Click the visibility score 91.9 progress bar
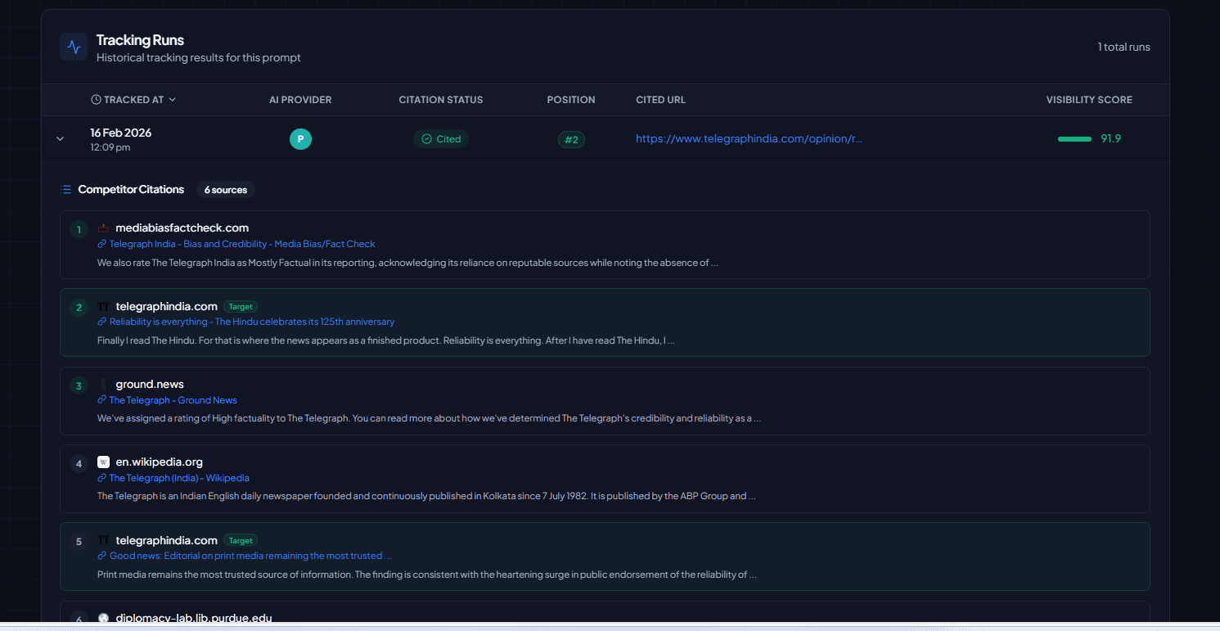 [x=1074, y=138]
